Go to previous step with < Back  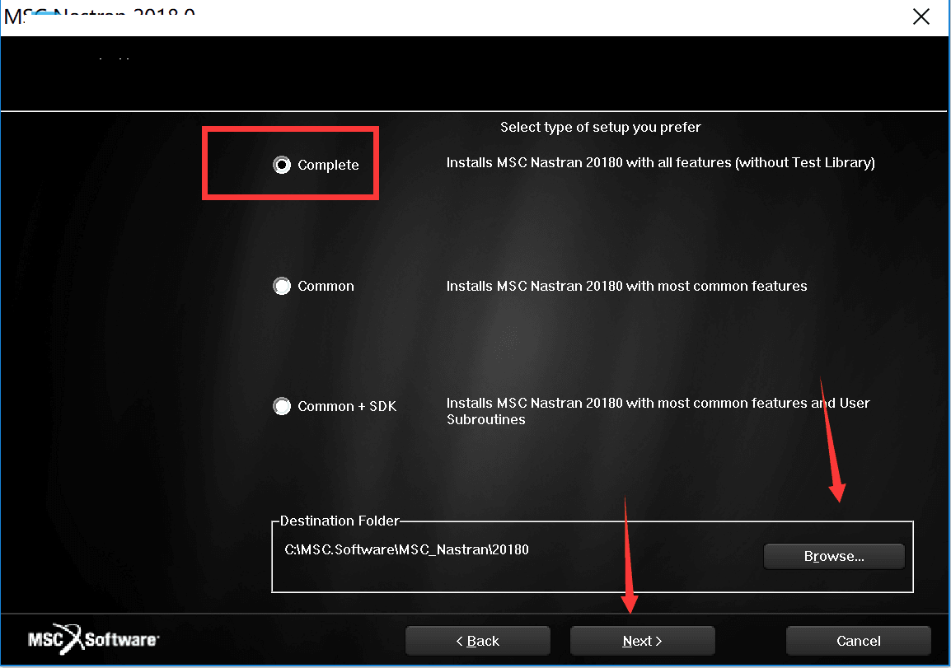click(x=477, y=641)
